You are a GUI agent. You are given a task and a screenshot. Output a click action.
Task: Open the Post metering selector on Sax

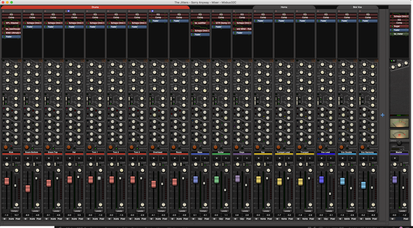click(270, 219)
